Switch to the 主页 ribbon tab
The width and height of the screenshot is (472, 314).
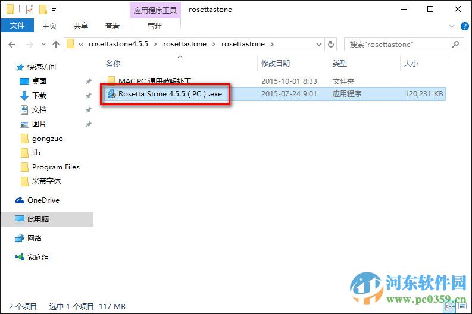(x=49, y=26)
